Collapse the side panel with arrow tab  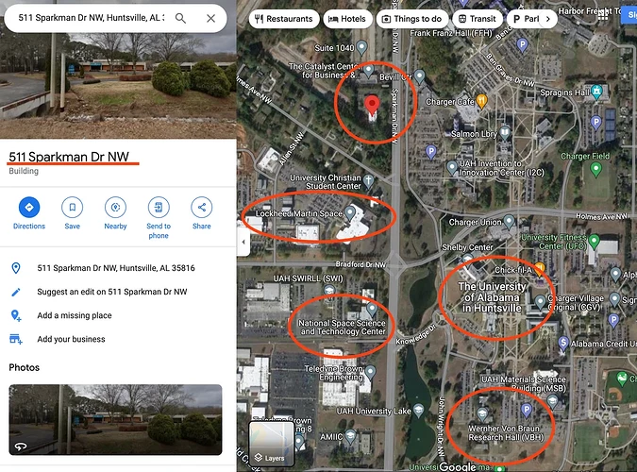point(242,242)
